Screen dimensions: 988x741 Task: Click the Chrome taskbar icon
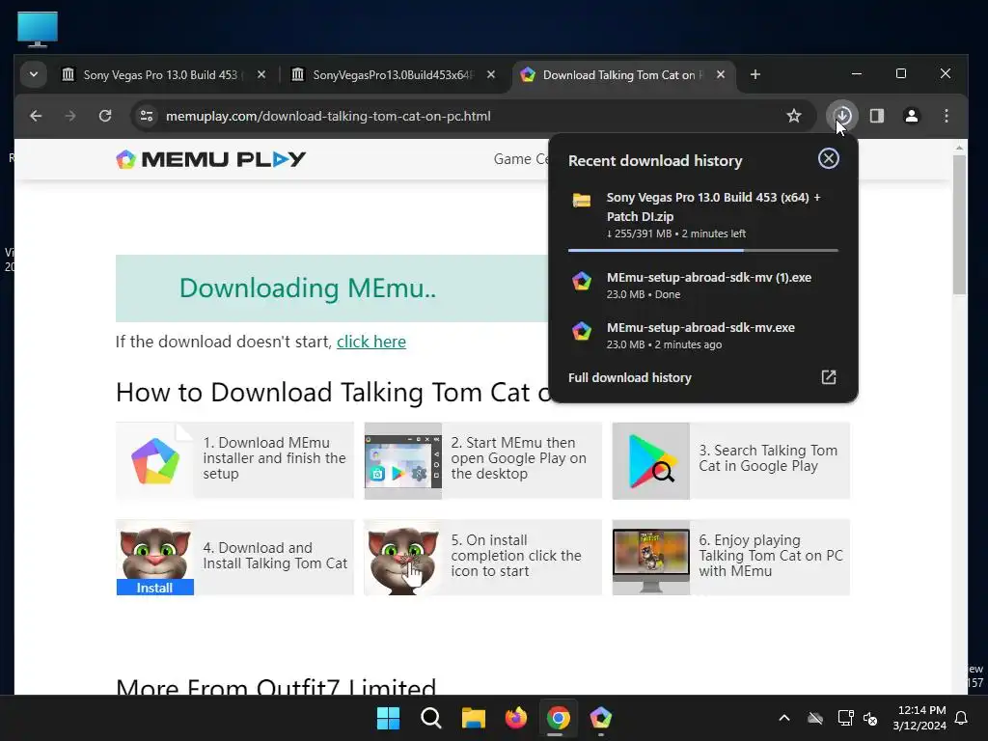(559, 718)
